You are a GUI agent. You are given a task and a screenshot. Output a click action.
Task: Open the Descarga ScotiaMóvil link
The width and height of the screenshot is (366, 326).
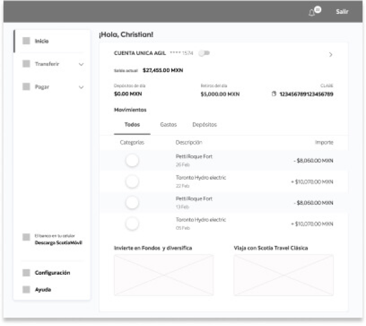pyautogui.click(x=59, y=242)
